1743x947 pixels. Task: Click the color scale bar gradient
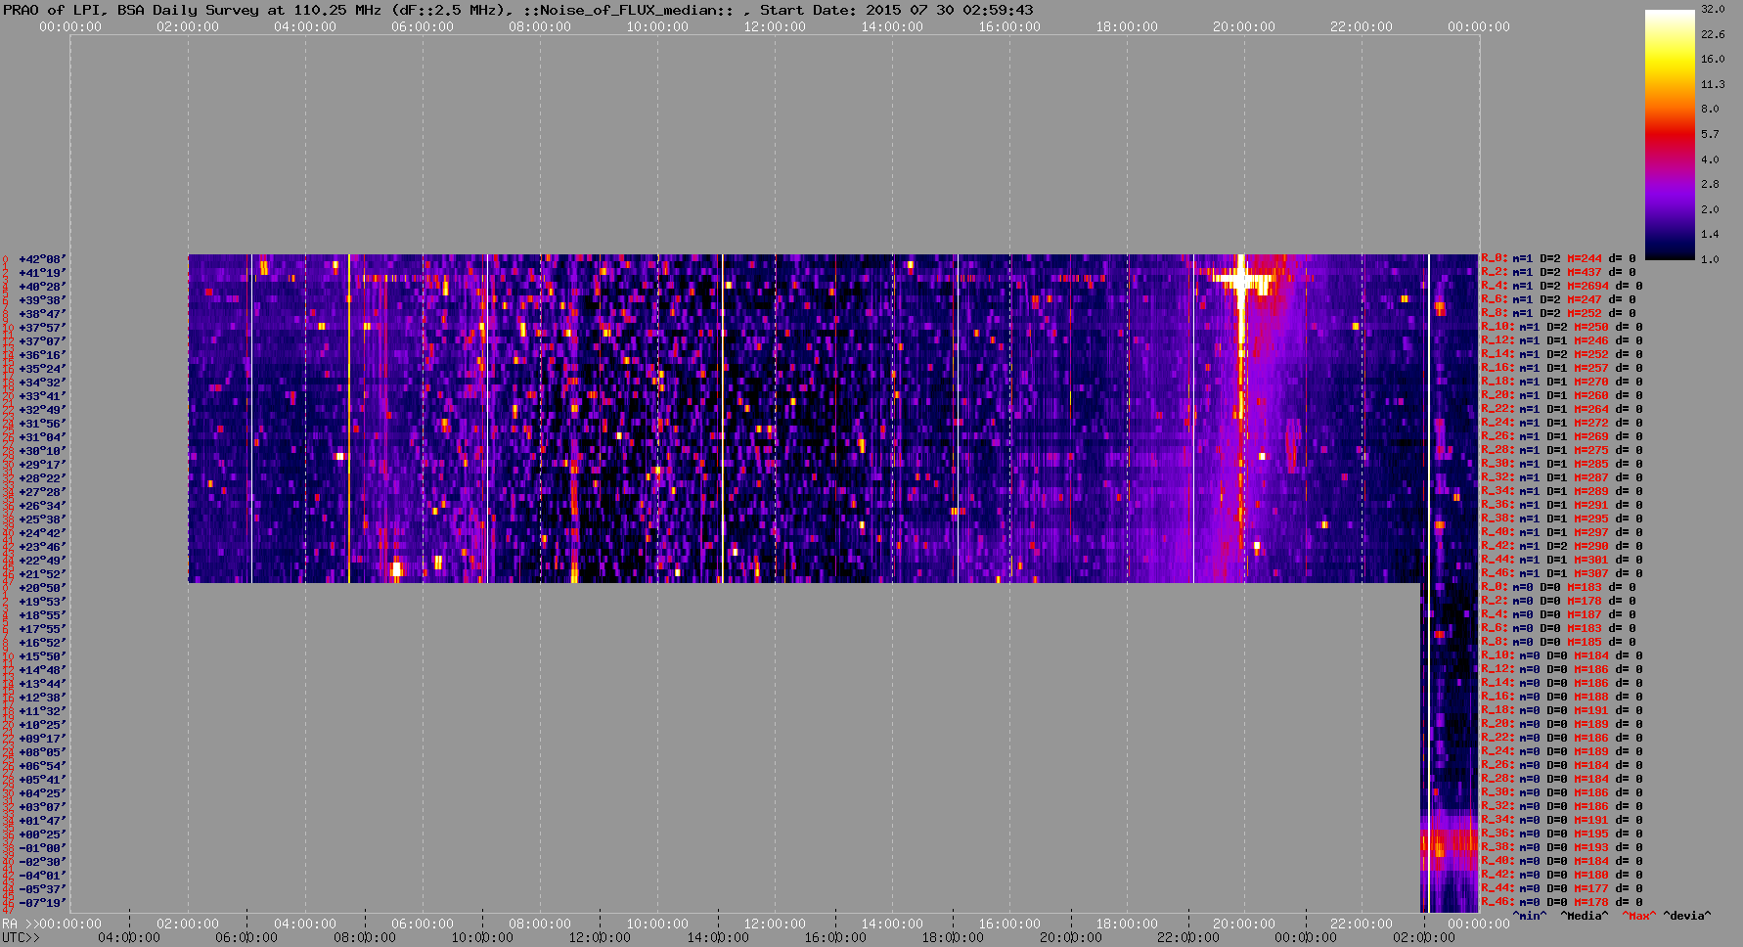(1670, 134)
